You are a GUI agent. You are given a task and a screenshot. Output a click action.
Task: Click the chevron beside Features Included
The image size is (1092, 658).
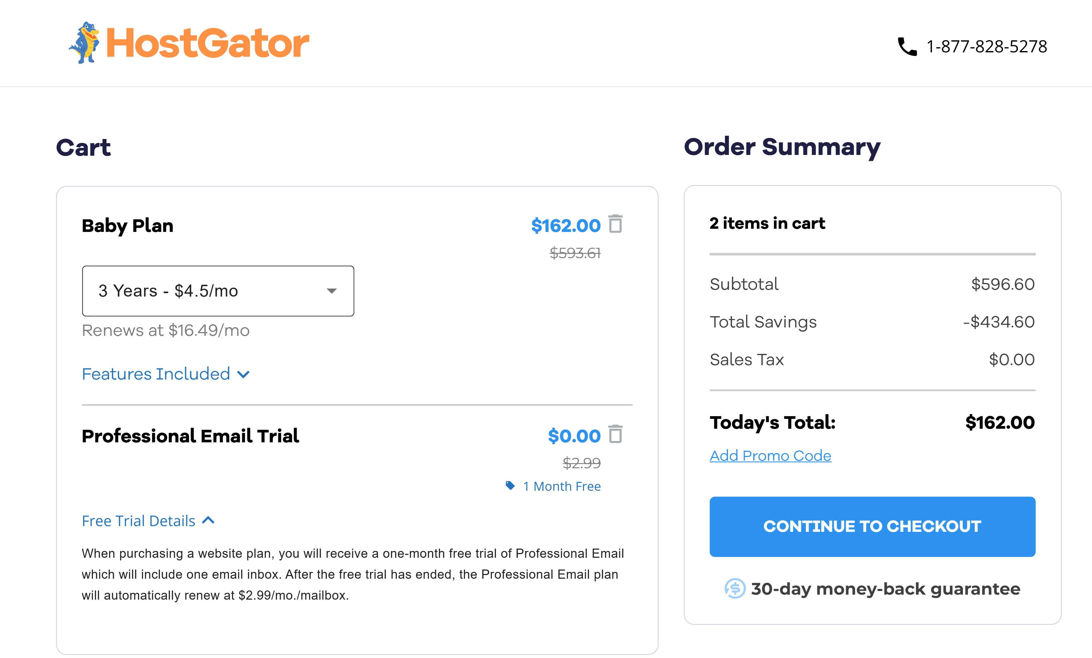coord(243,375)
